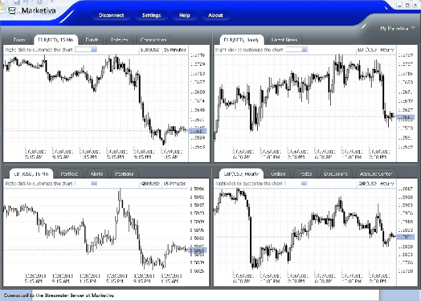Open the About button
This screenshot has width=421, height=301.
tap(215, 14)
